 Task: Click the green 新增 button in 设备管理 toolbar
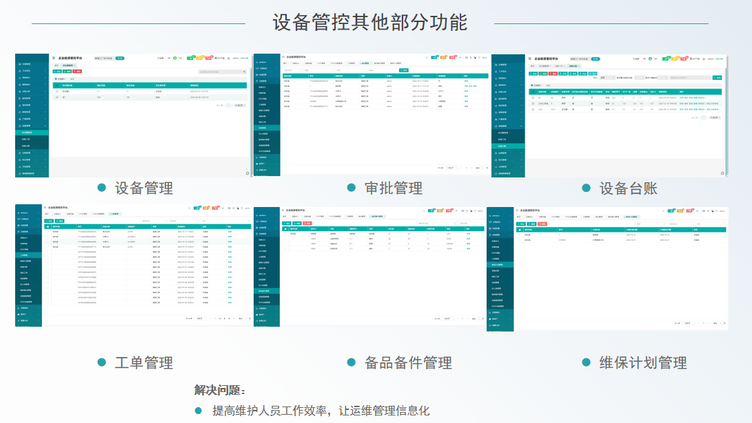click(57, 71)
